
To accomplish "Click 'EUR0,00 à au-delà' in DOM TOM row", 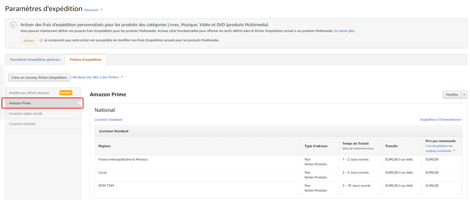I will click(399, 185).
